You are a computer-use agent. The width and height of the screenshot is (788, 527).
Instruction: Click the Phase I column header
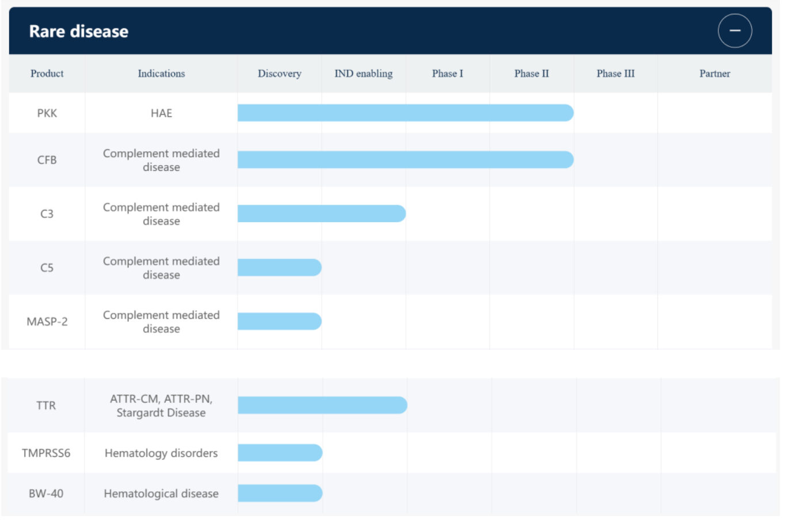[x=447, y=74]
